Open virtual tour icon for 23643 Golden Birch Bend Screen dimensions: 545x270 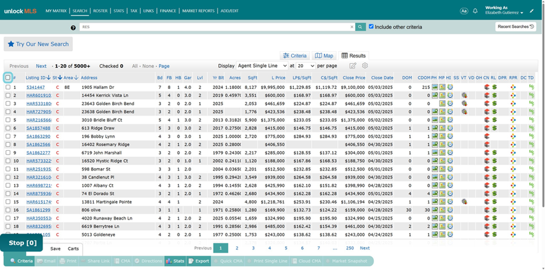[x=464, y=104]
